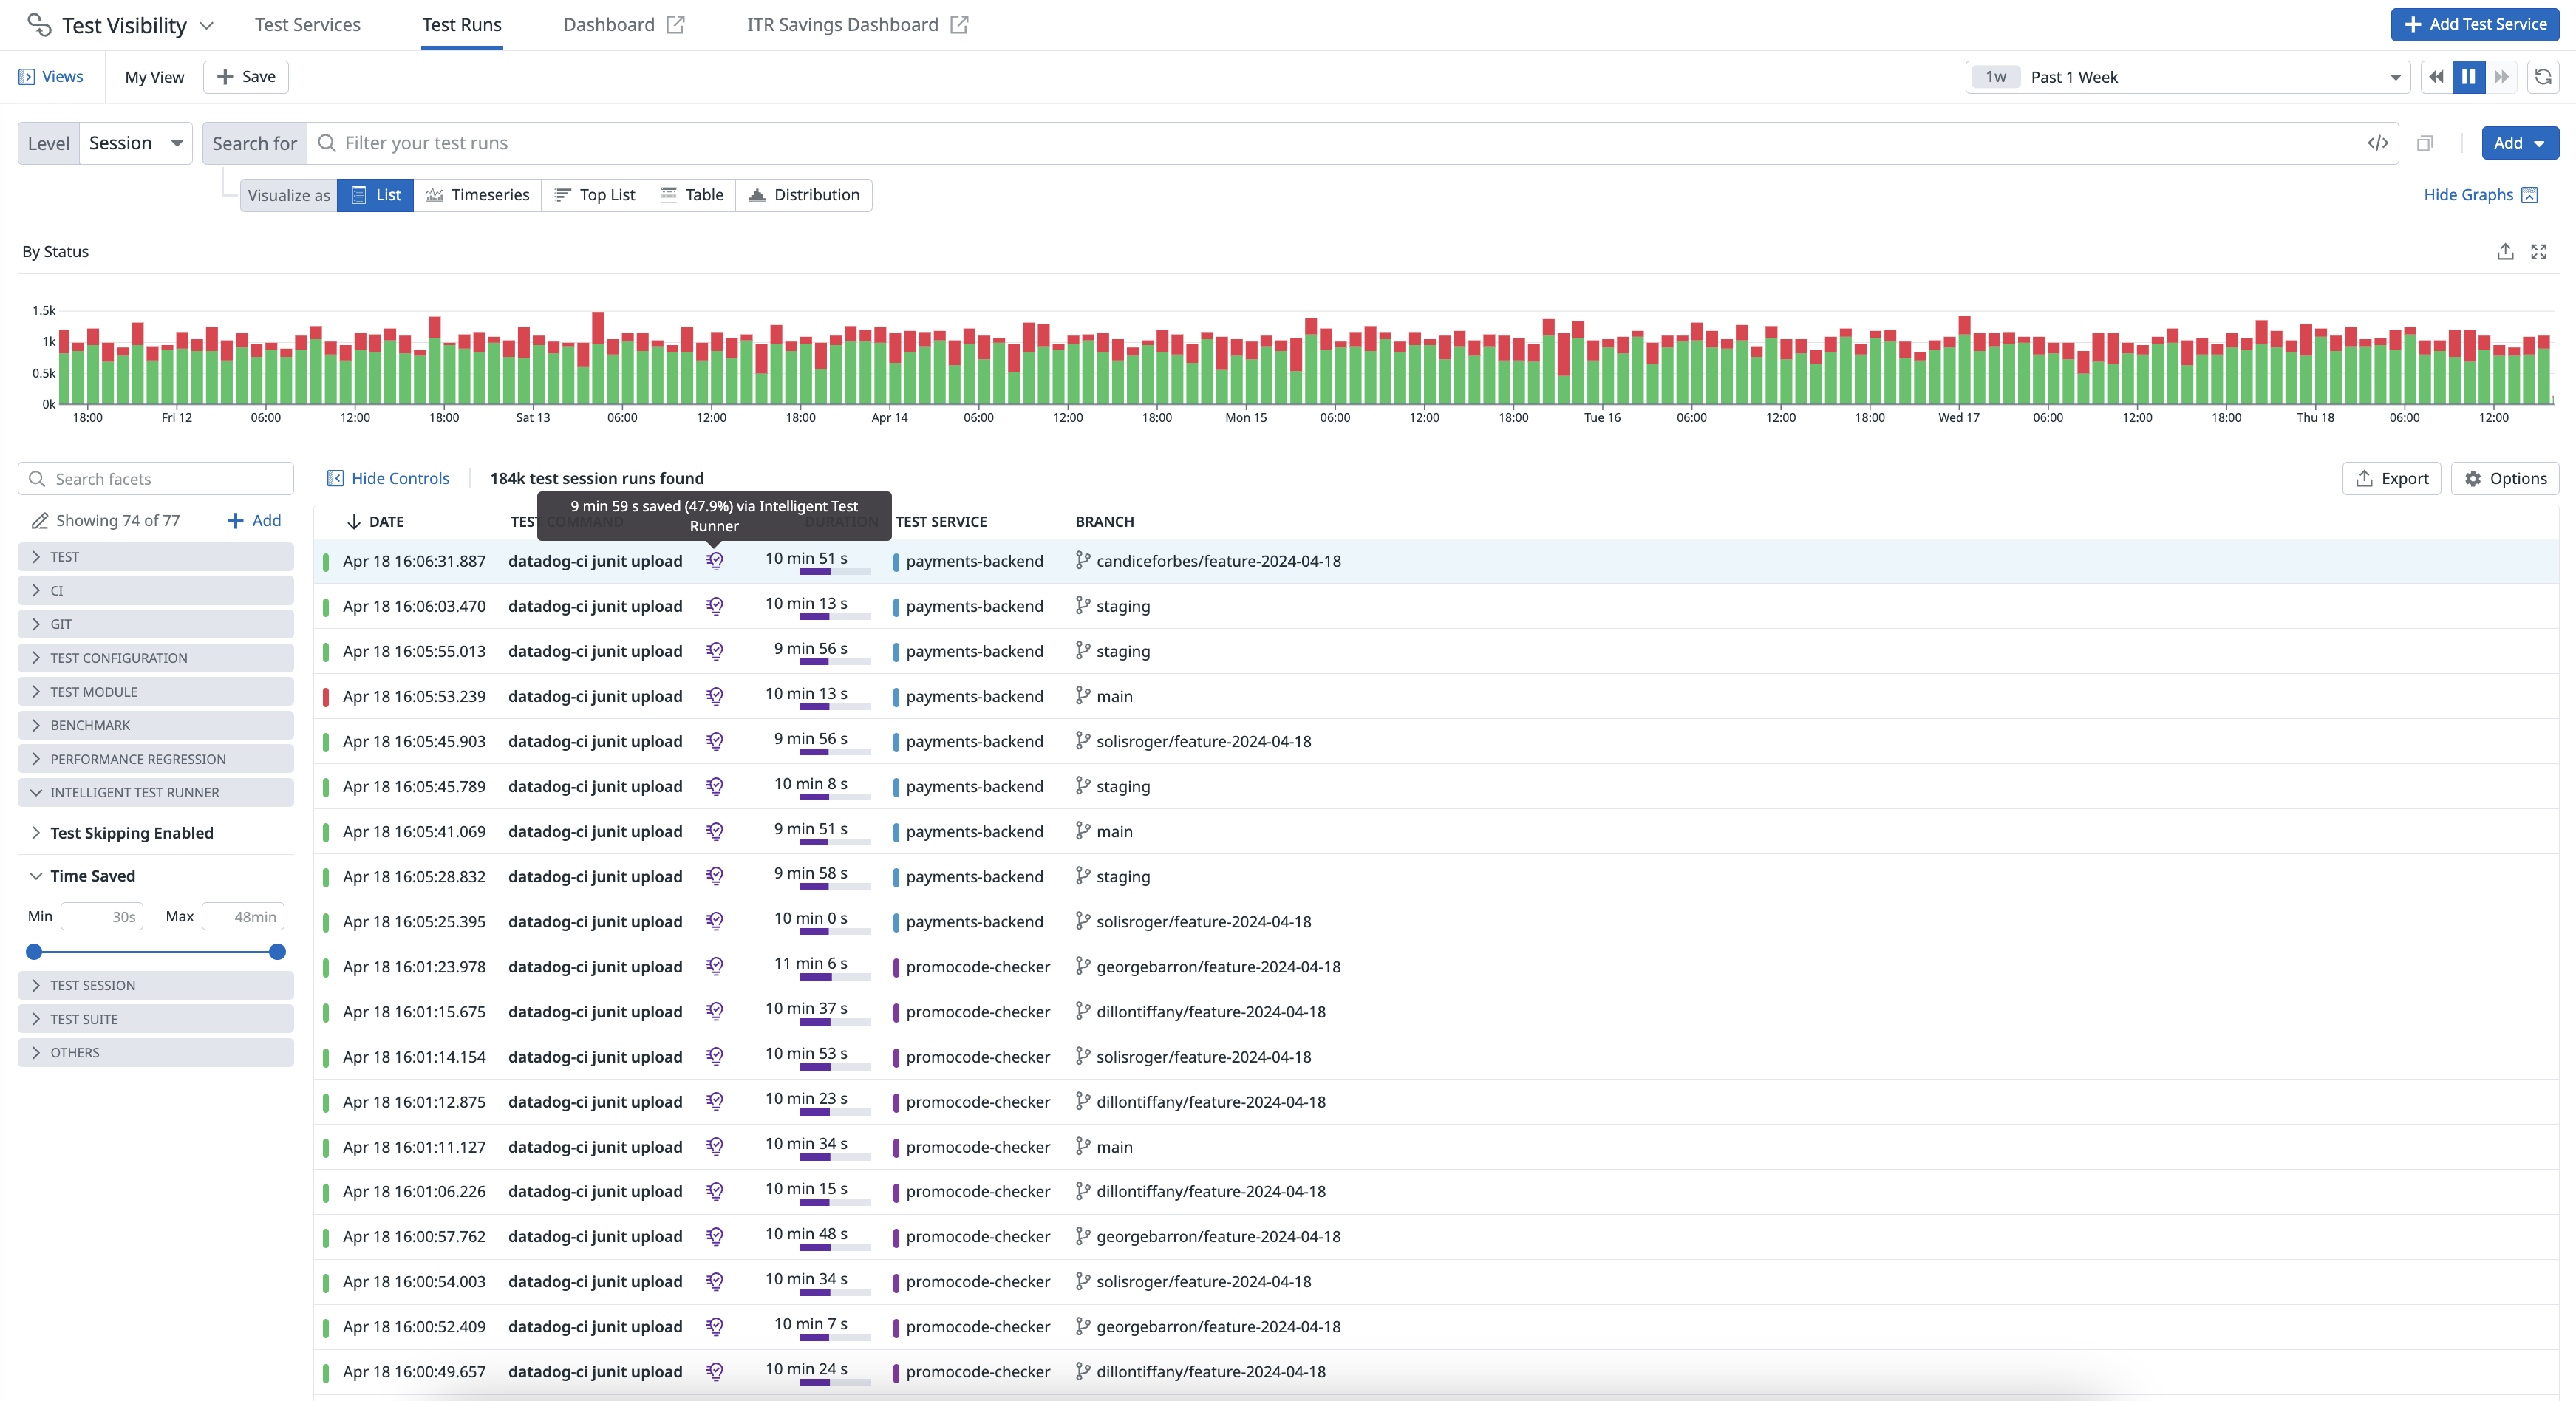The height and width of the screenshot is (1401, 2576).
Task: Click the fast-forward time range icon
Action: pyautogui.click(x=2502, y=77)
